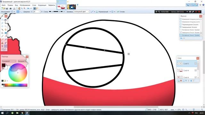Choose the Gradient tool

pyautogui.click(x=6, y=33)
